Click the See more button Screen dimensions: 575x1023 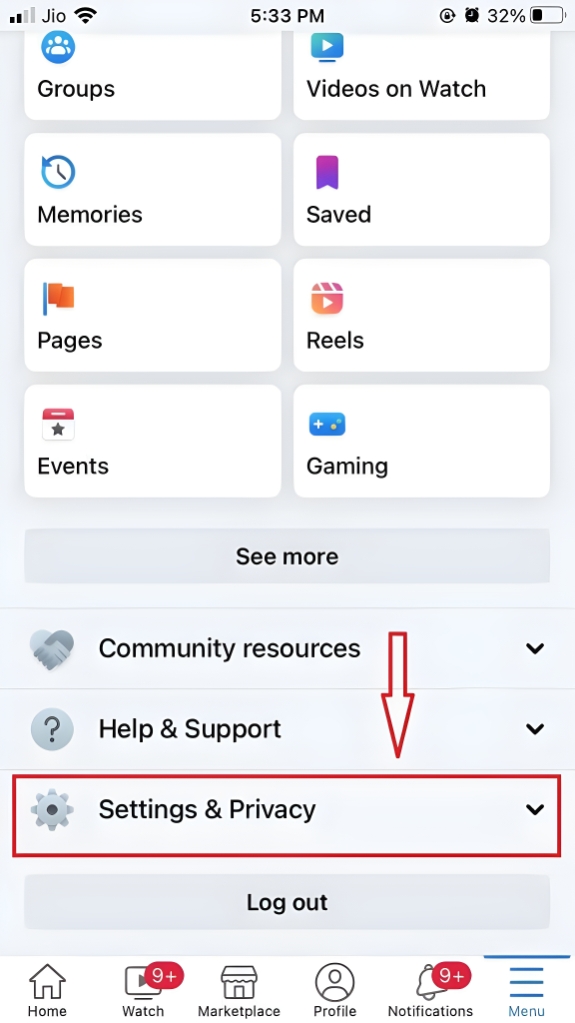point(287,555)
